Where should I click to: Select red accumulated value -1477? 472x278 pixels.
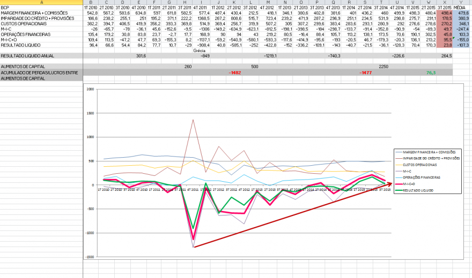365,73
